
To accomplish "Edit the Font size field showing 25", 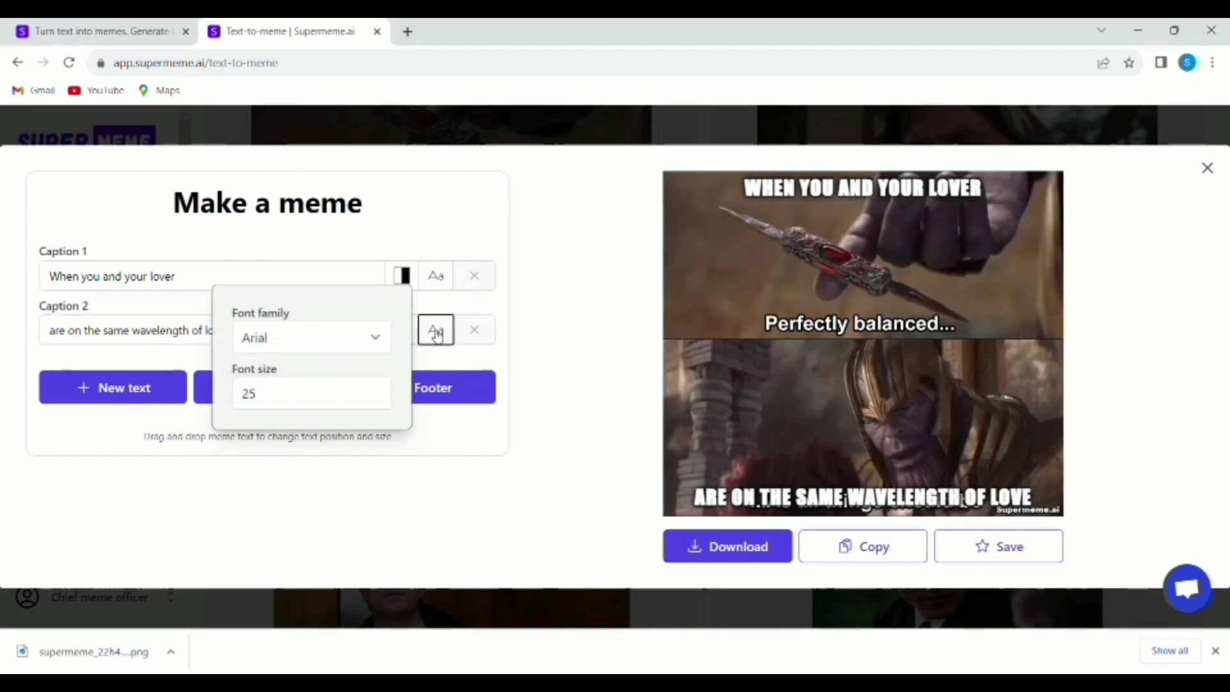I will pyautogui.click(x=311, y=393).
